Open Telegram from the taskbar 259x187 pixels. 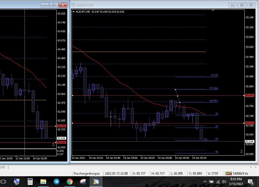(x=57, y=182)
